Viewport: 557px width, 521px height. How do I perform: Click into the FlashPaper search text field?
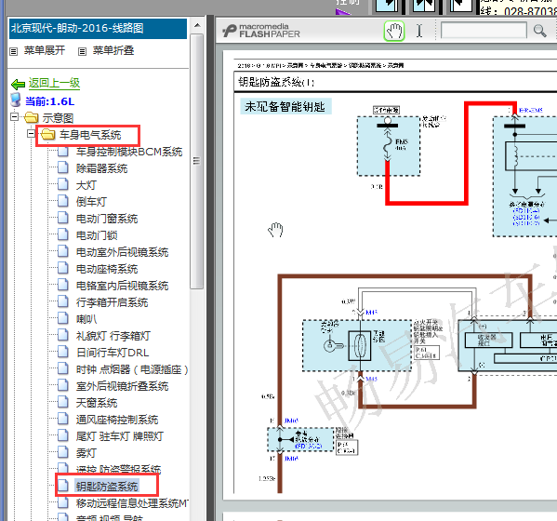(484, 30)
